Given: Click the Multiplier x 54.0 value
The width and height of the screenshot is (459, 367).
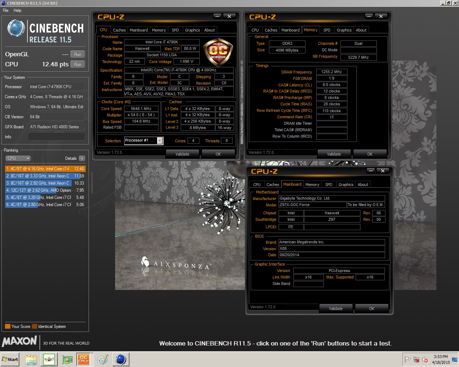Looking at the screenshot, I should 141,115.
